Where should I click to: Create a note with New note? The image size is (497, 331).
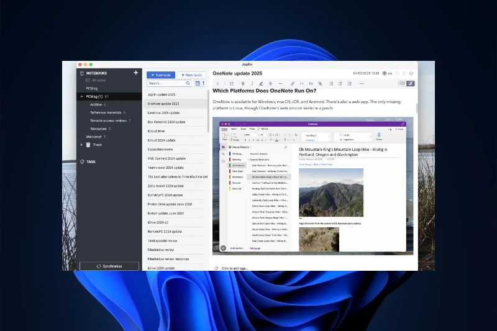pyautogui.click(x=161, y=75)
